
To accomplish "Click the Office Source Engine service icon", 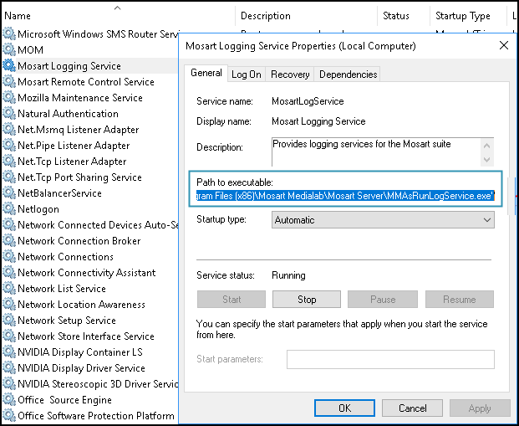I will [9, 400].
